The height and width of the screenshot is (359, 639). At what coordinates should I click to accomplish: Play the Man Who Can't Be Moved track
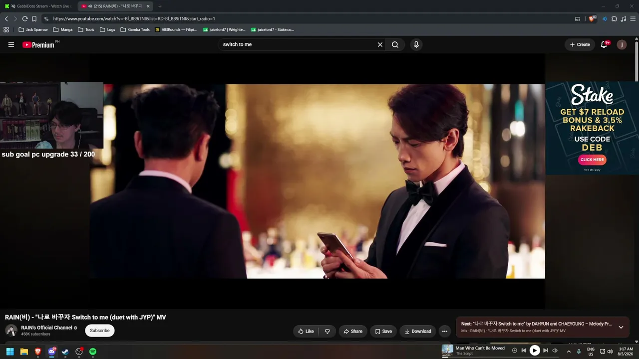(534, 351)
